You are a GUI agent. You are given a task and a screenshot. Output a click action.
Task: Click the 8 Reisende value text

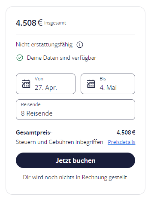click(37, 113)
